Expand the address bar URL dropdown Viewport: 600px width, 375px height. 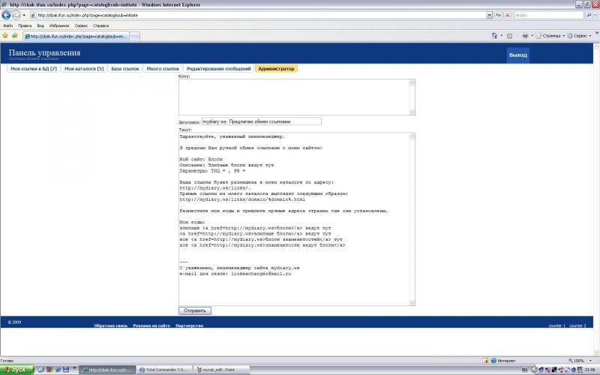pos(489,15)
